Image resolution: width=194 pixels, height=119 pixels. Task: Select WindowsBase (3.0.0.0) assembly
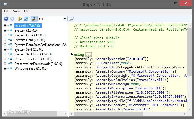pos(31,69)
